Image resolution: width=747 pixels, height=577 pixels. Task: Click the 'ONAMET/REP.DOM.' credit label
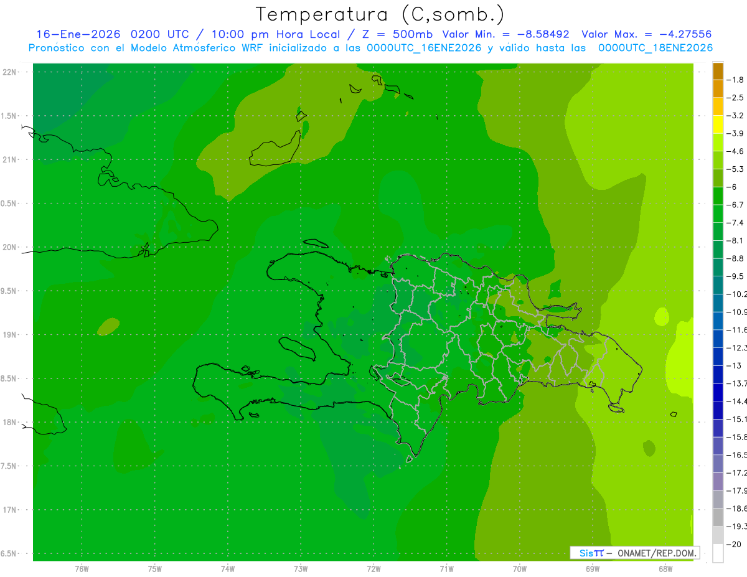click(x=656, y=553)
